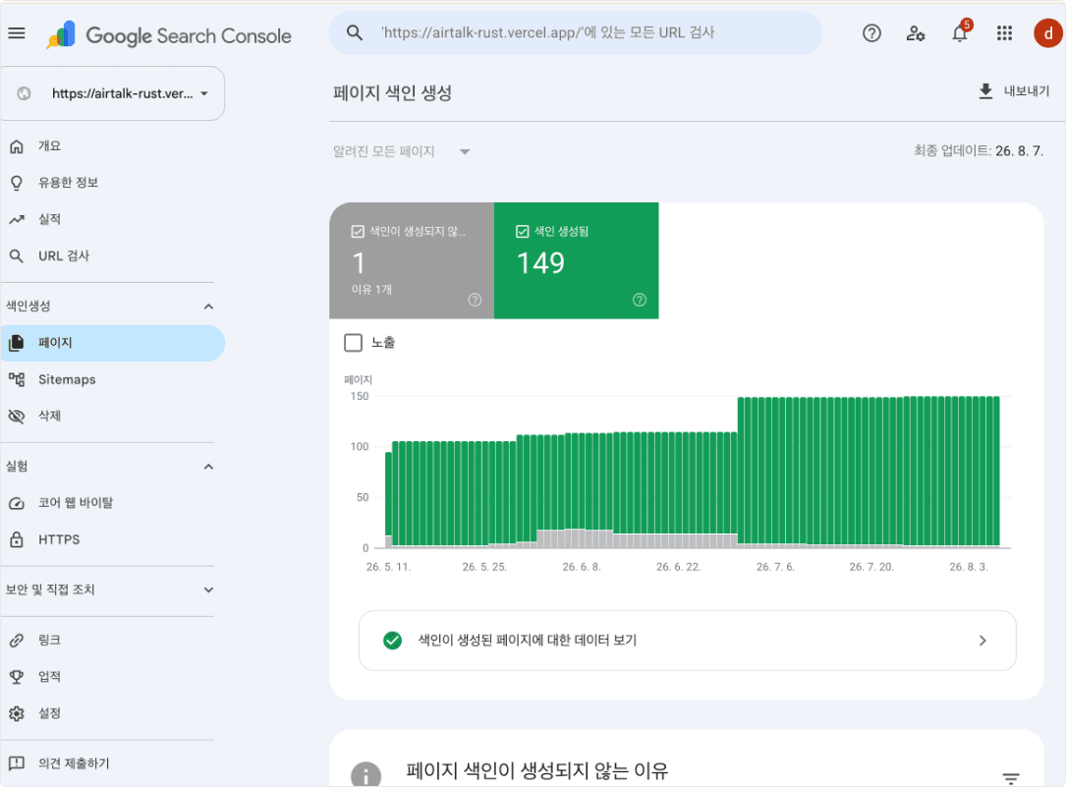1066x787 pixels.
Task: Open the notifications bell
Action: tap(960, 33)
